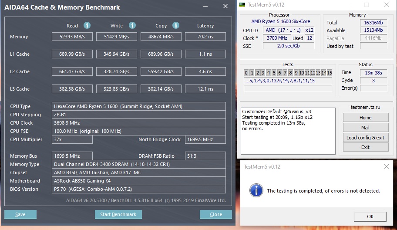The width and height of the screenshot is (397, 230).
Task: Select test number 5 box
Action: (274, 73)
